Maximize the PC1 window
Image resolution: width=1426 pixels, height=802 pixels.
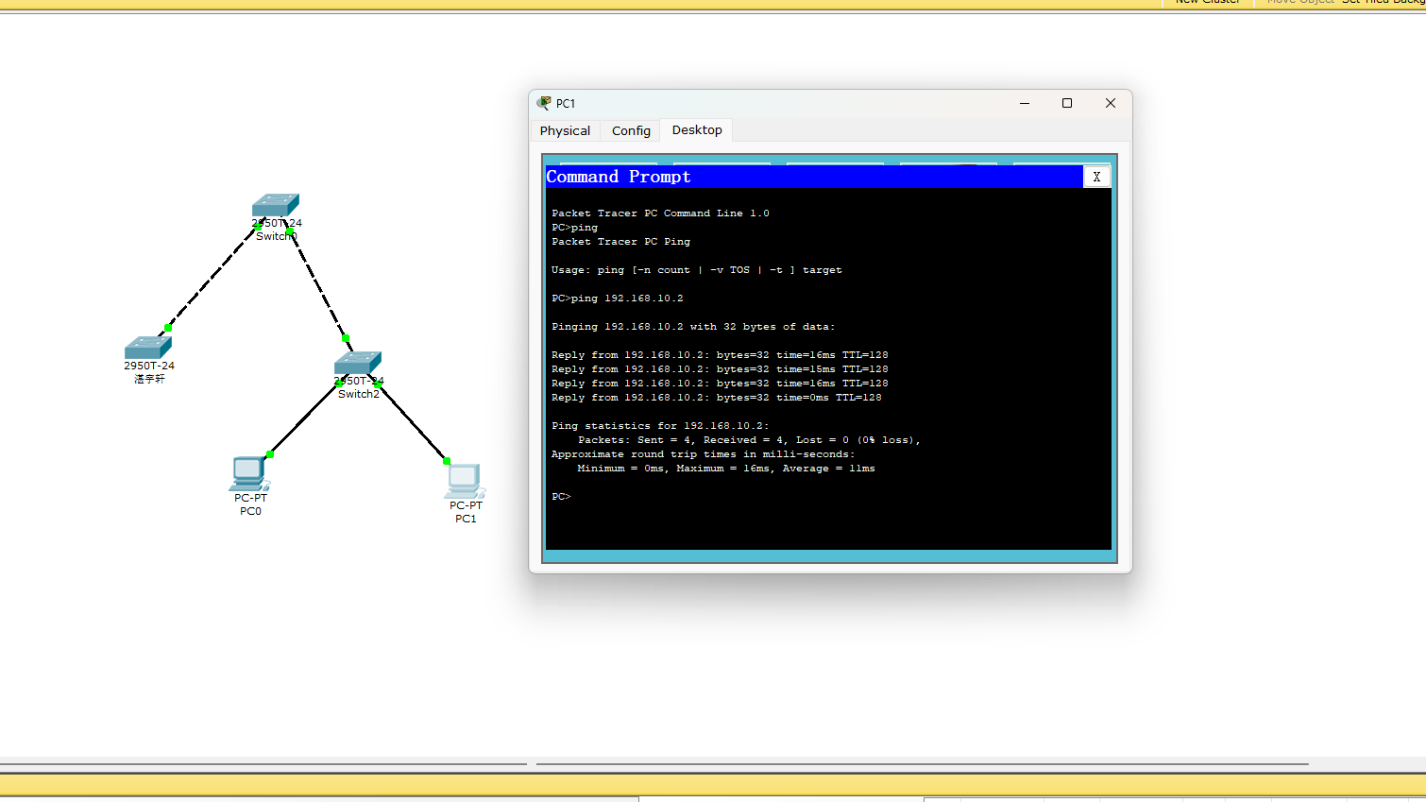(x=1067, y=103)
